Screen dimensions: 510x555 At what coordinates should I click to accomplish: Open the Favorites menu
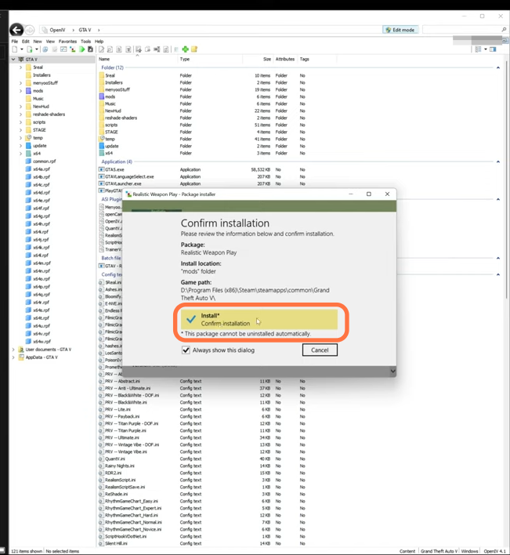point(67,42)
